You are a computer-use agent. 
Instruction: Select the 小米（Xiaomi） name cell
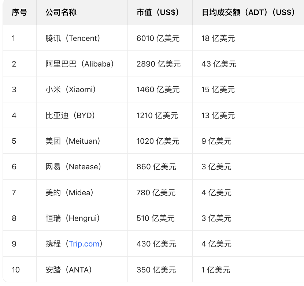pos(71,90)
